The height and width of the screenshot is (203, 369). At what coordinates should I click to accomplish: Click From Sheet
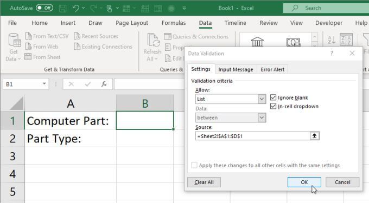[42, 57]
